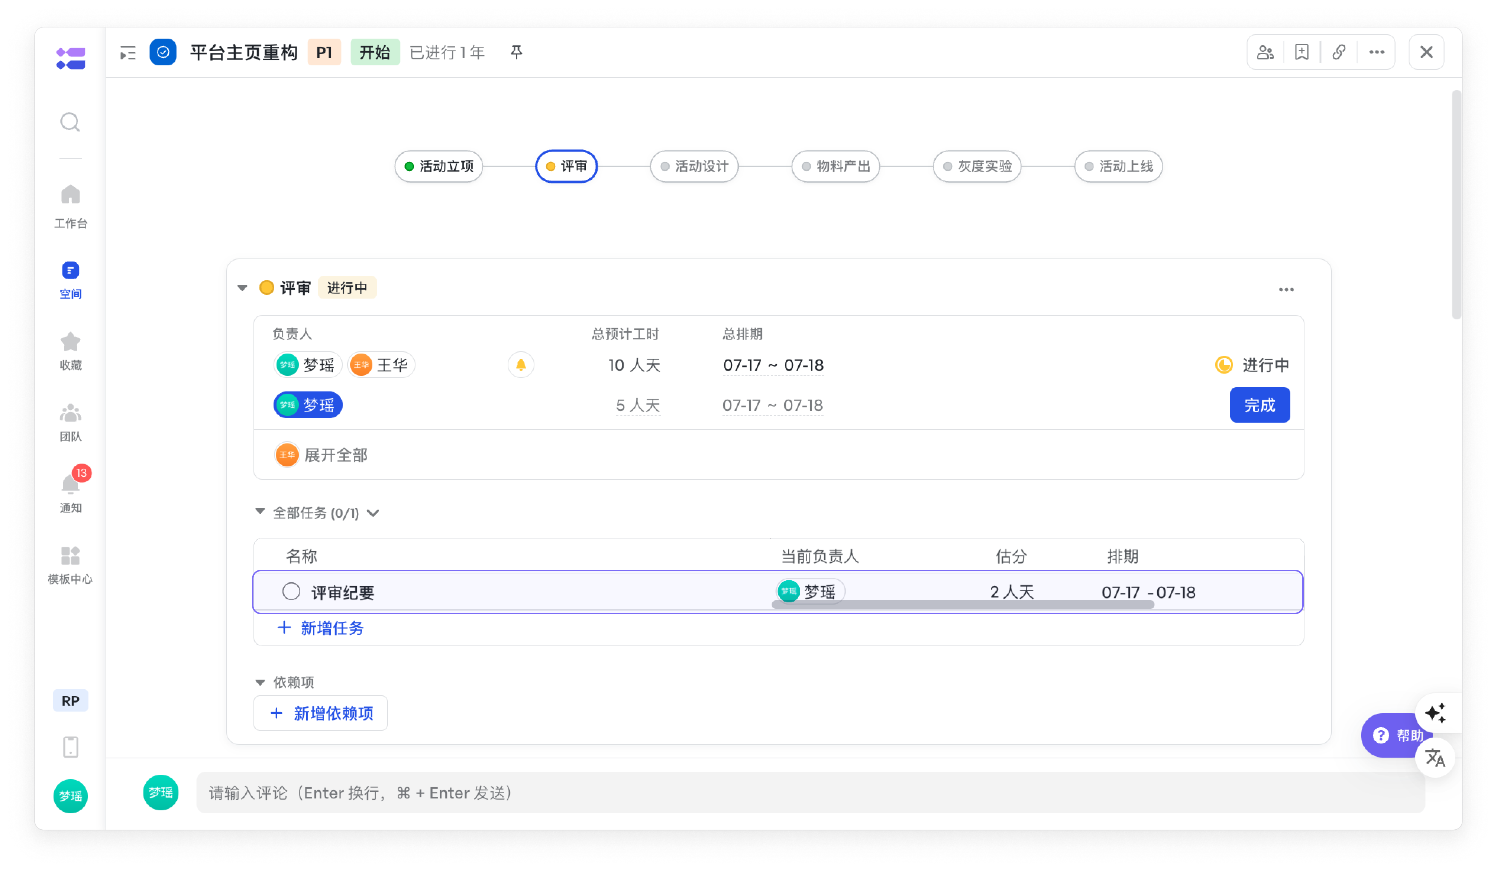Select the 活动设计 workflow node
1497x872 pixels.
[x=694, y=166]
